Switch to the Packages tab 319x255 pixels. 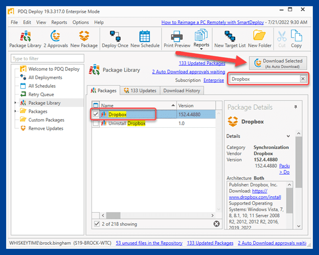(x=104, y=90)
